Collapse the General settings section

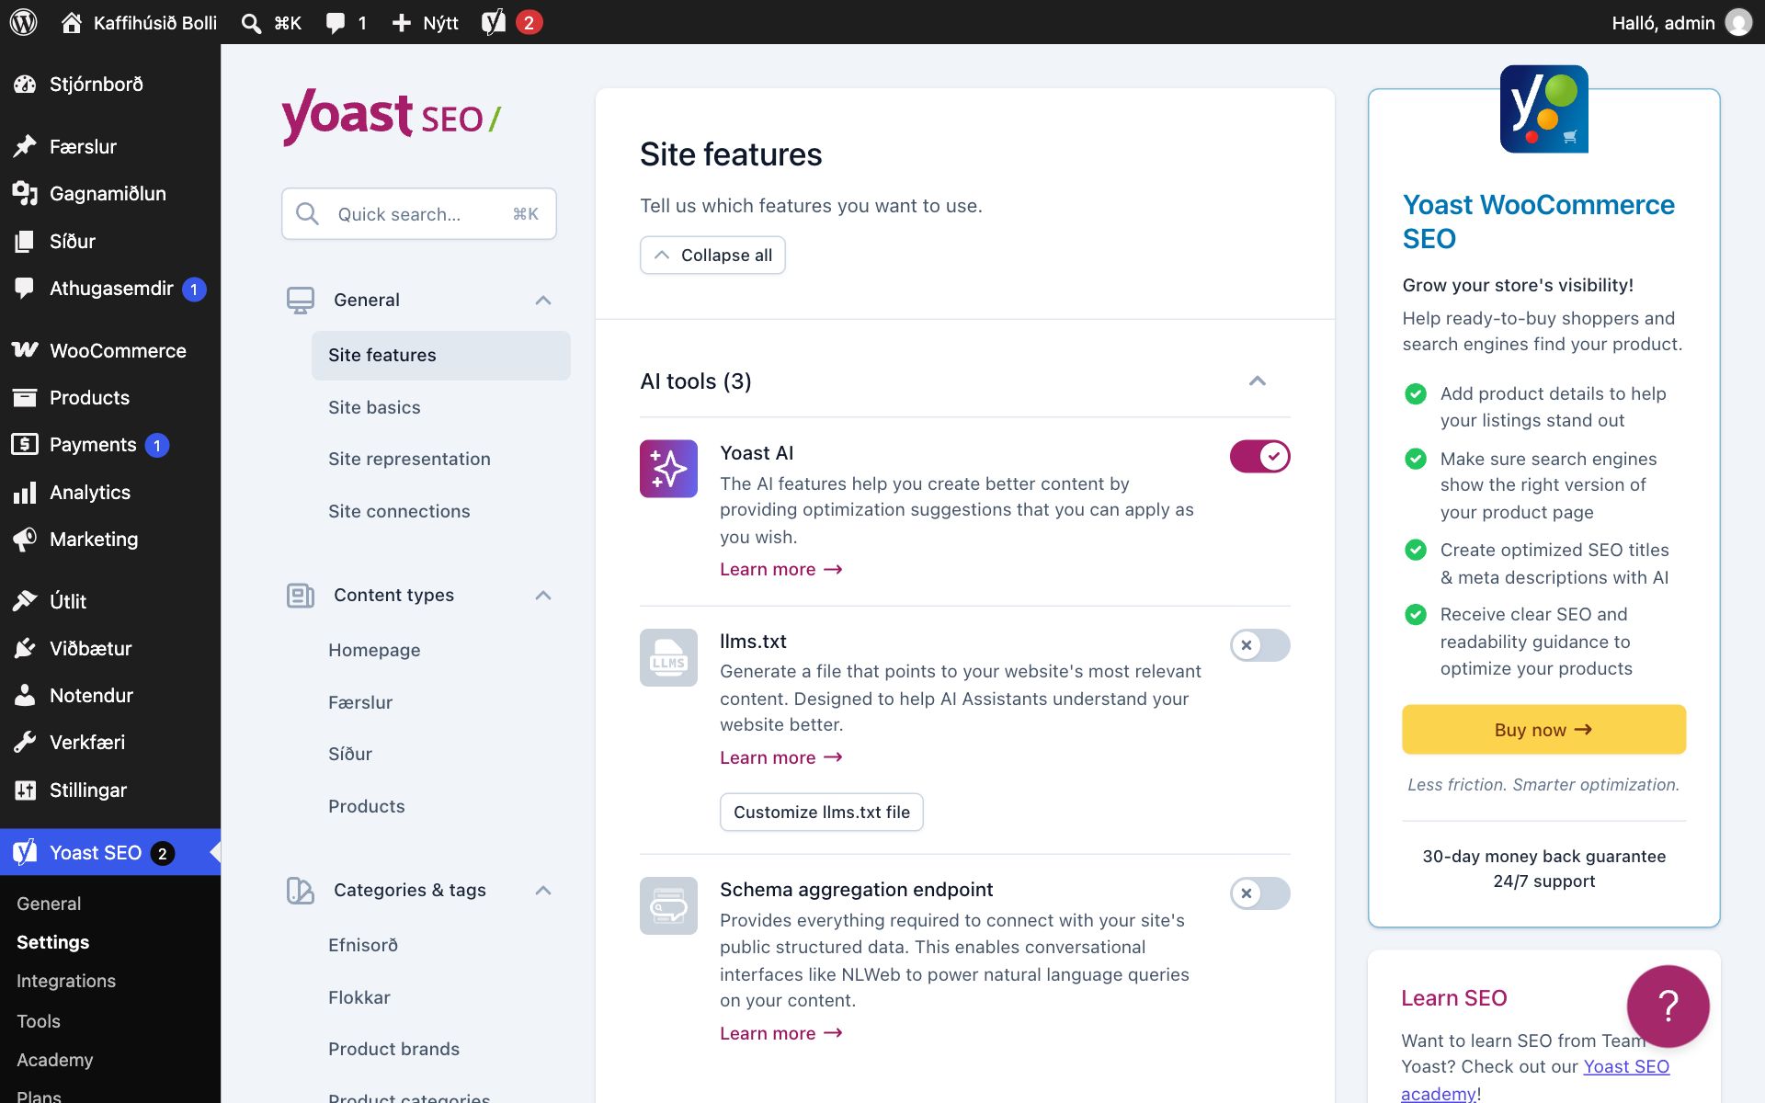(543, 301)
